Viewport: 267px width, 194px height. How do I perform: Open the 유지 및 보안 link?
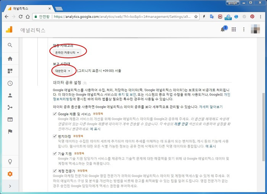coord(127,94)
